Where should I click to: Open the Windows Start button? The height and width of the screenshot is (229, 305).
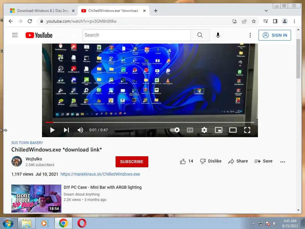8,223
